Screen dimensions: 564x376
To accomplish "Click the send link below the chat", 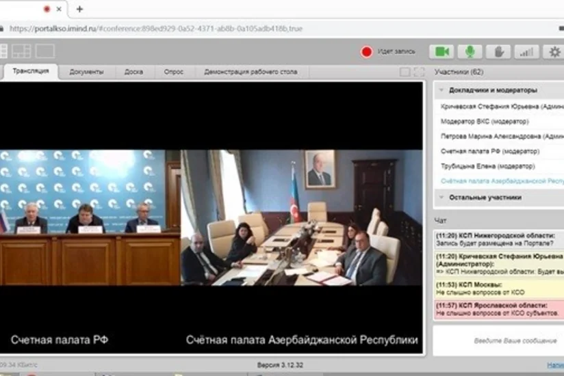I will pyautogui.click(x=555, y=365).
